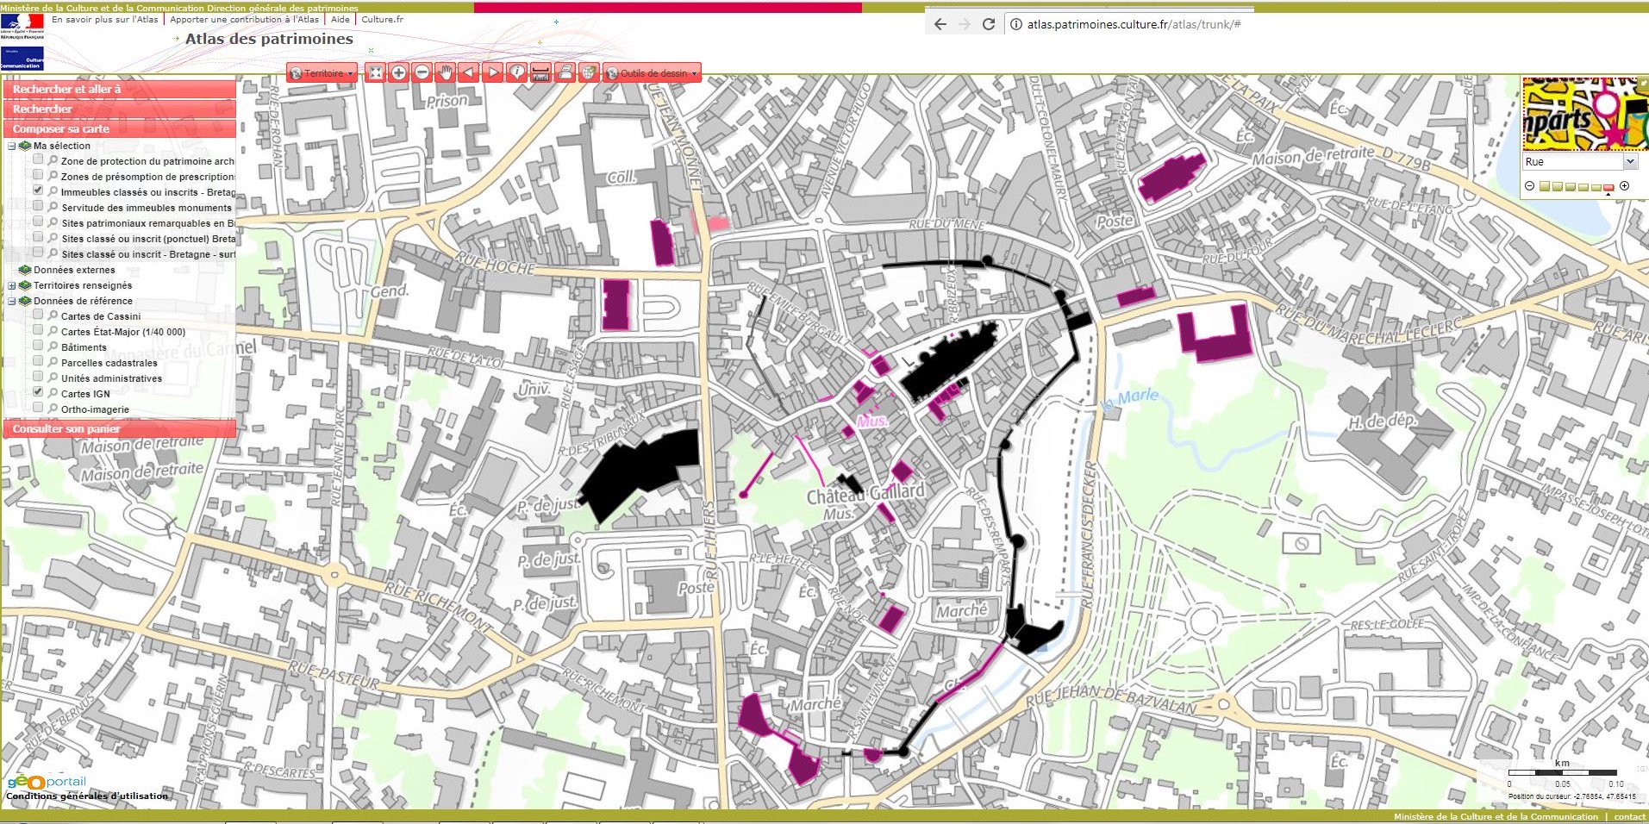The height and width of the screenshot is (824, 1649).
Task: Enable the Ortho-imagerie layer checkbox
Action: [38, 408]
